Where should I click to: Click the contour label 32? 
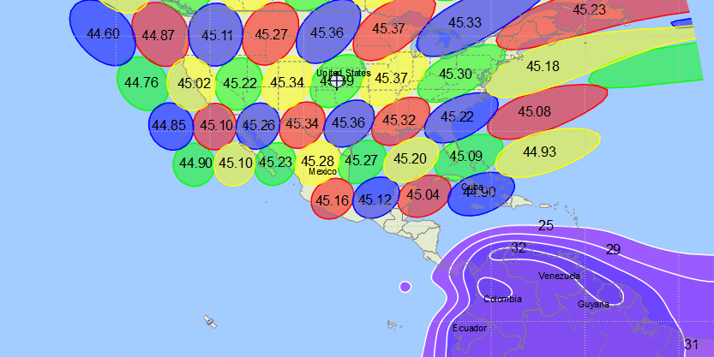[x=518, y=248]
